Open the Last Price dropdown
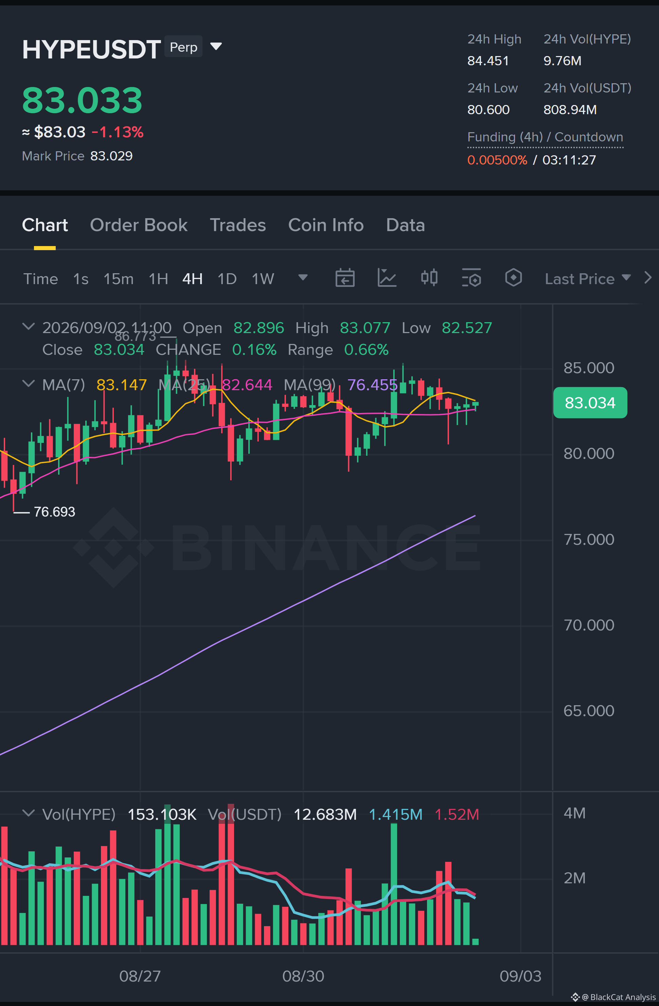 click(588, 279)
